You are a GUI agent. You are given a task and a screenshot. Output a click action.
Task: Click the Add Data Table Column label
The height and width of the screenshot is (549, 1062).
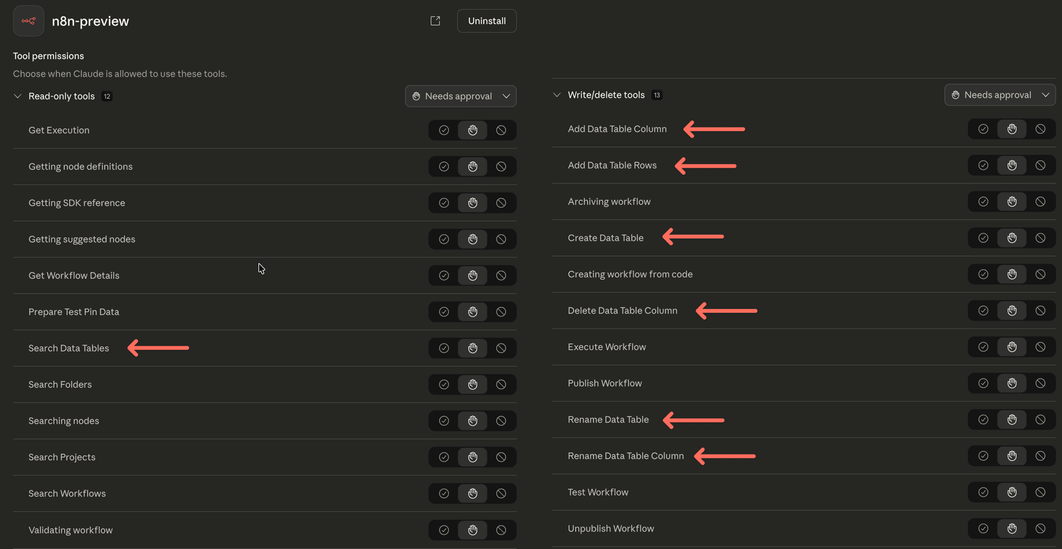click(x=617, y=129)
